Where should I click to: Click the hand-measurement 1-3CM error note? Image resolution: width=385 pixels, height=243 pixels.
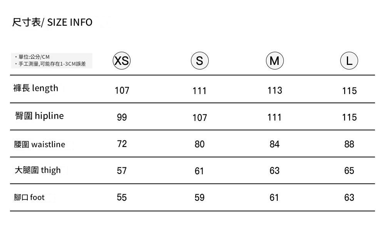52,64
